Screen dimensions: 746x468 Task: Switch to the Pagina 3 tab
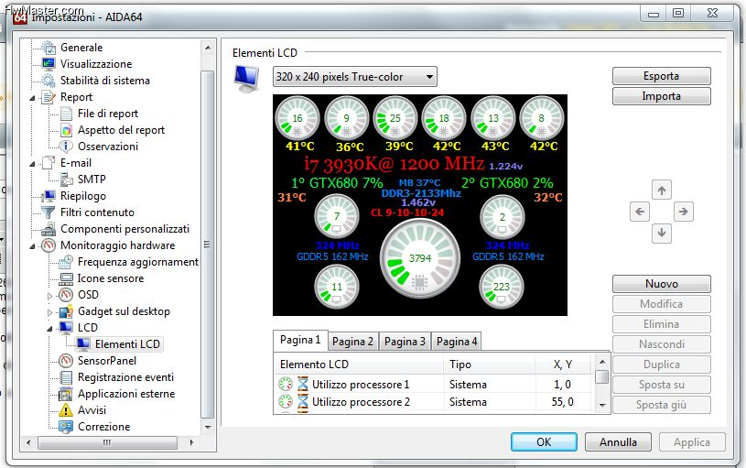405,342
